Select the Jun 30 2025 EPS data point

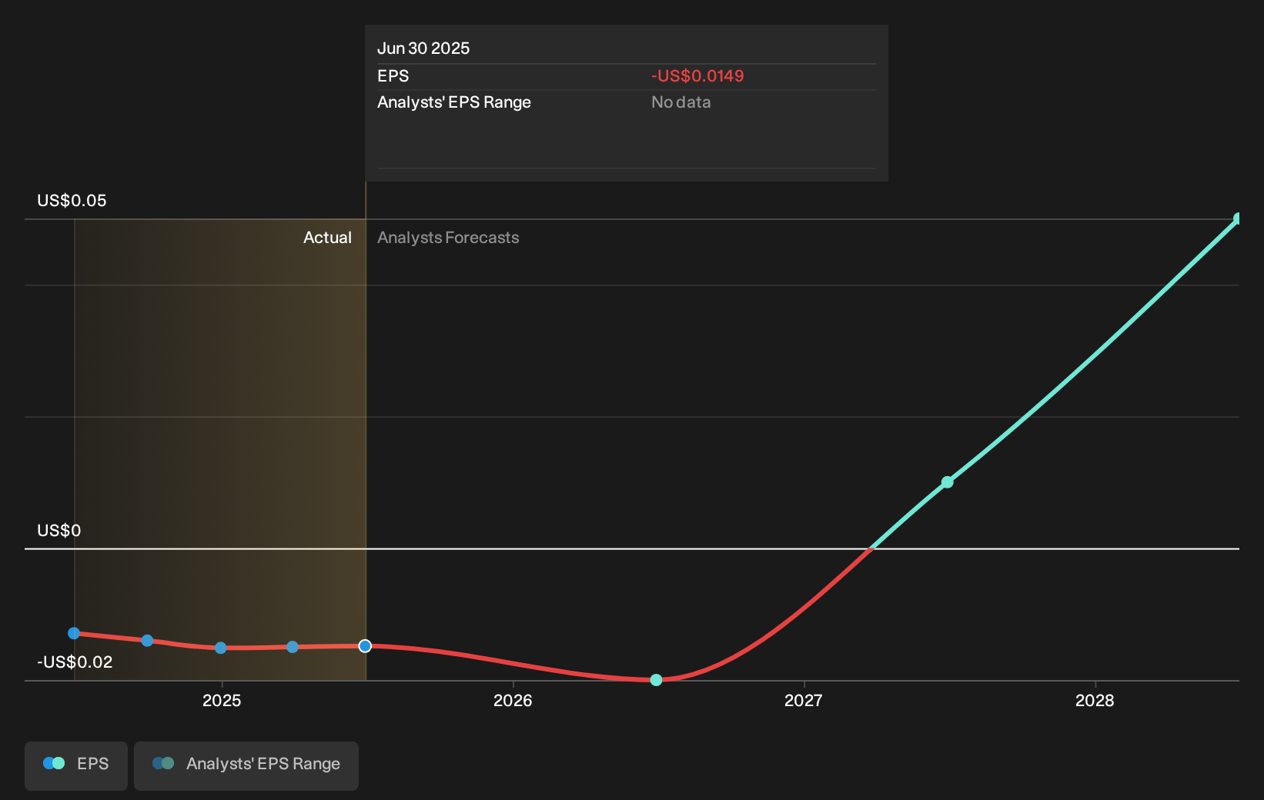click(365, 646)
